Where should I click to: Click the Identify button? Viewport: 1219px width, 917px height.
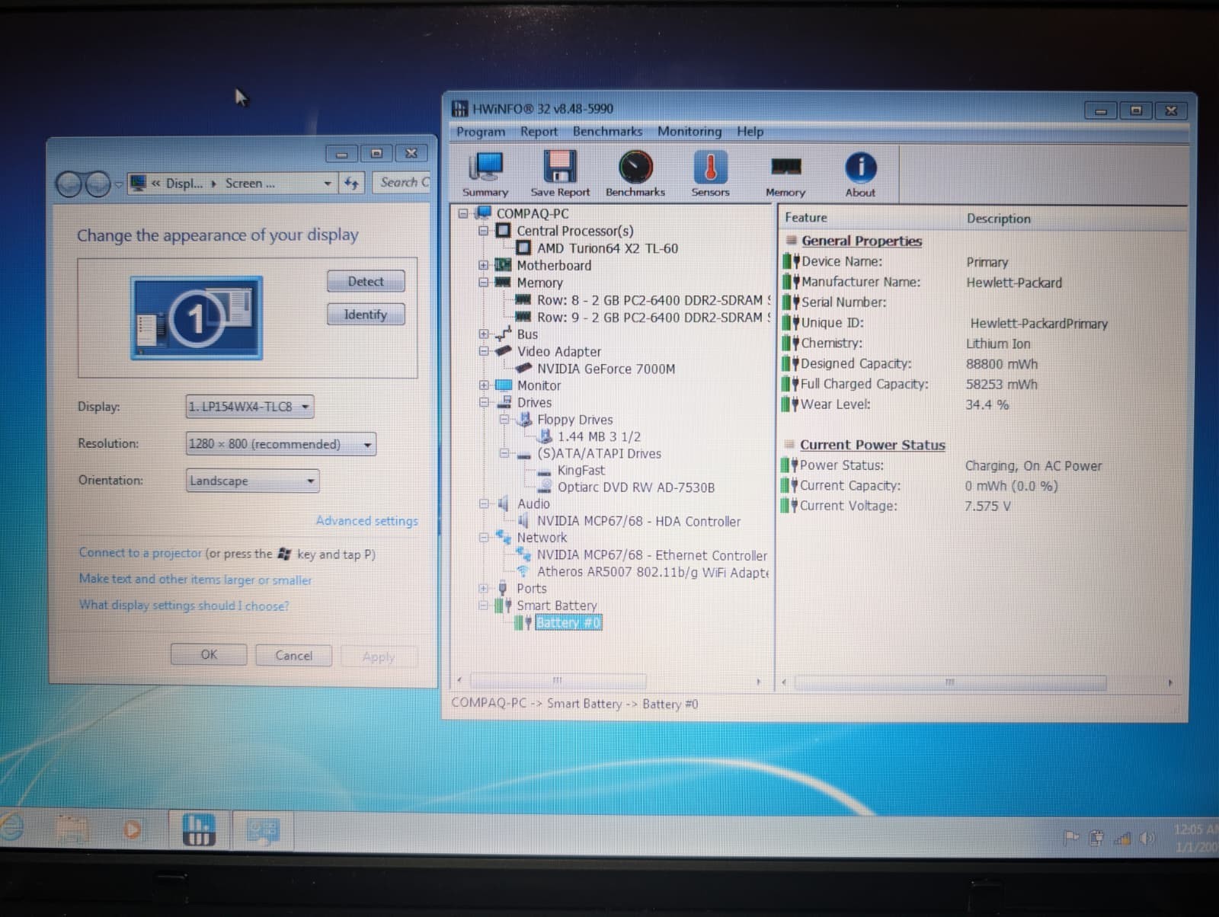pyautogui.click(x=366, y=315)
